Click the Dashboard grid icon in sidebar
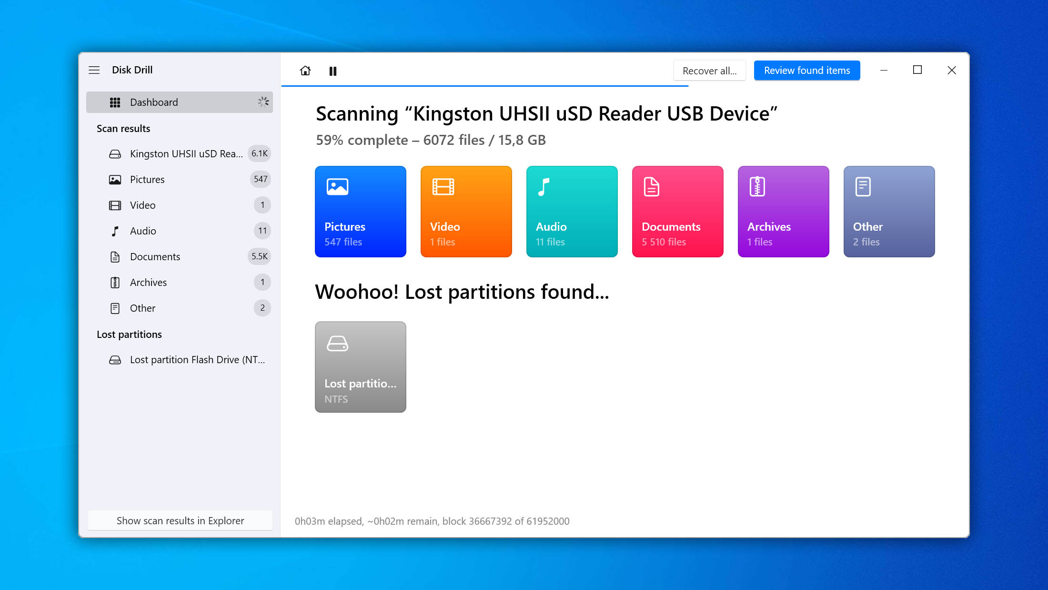Screen dimensions: 1048x590 [x=115, y=102]
